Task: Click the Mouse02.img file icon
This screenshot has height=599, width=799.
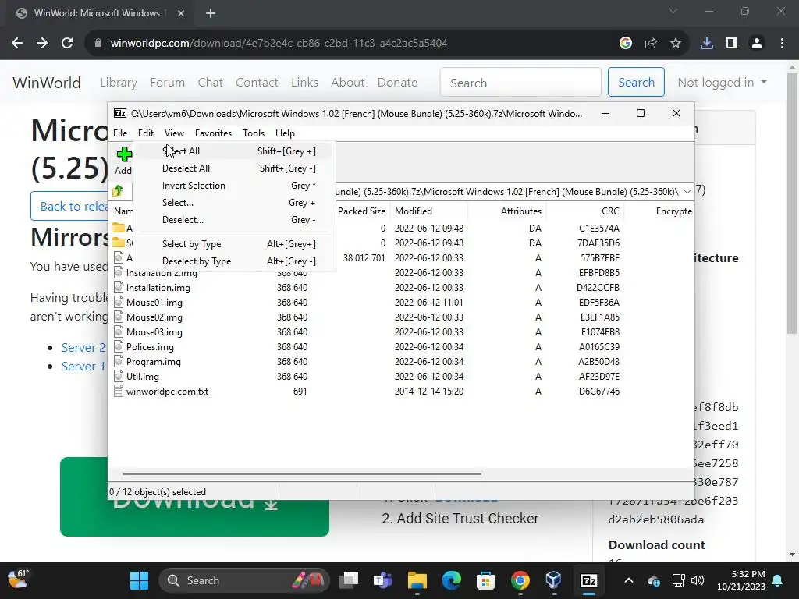Action: click(119, 317)
